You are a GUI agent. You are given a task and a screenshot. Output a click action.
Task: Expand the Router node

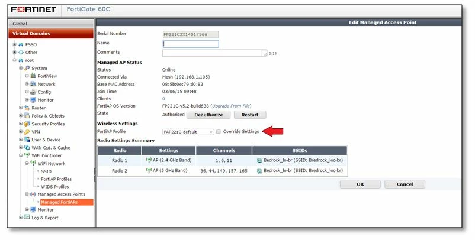pos(21,108)
